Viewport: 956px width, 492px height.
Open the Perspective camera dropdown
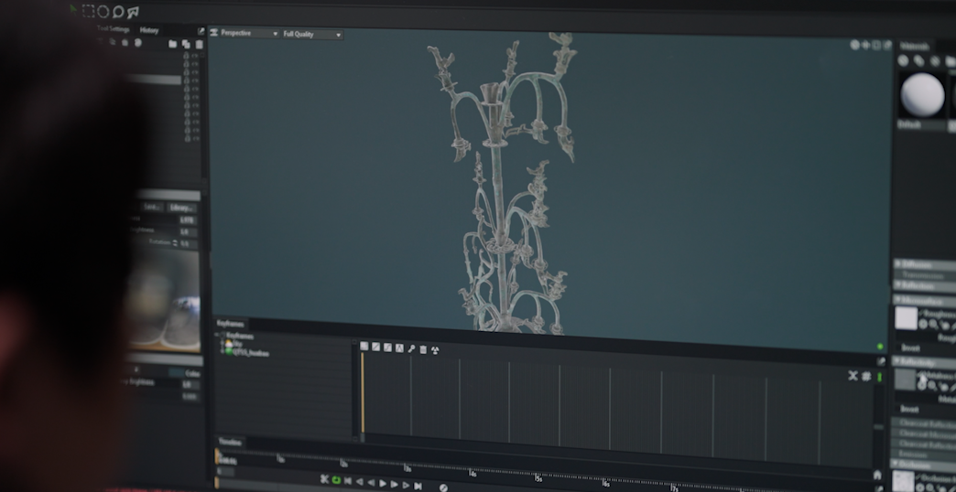point(248,34)
